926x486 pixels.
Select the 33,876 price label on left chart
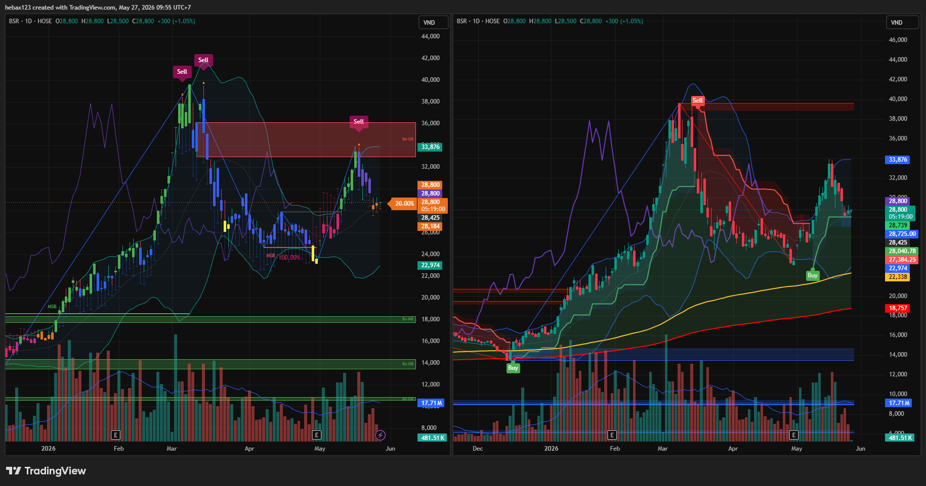tap(430, 147)
